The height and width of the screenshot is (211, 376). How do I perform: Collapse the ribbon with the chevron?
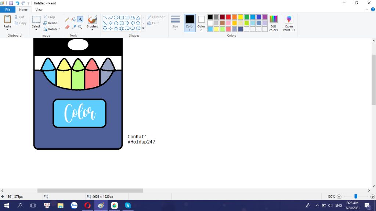point(367,9)
